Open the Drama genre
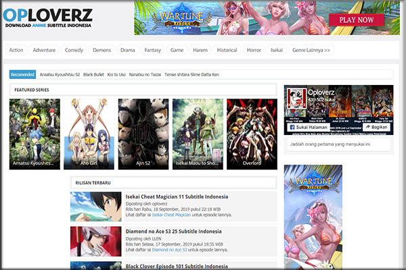 click(x=128, y=50)
